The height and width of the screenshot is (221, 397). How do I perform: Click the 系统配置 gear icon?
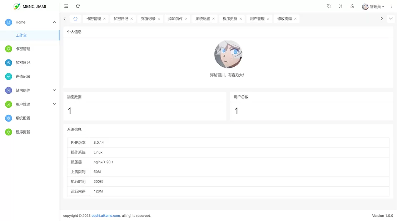point(9,118)
